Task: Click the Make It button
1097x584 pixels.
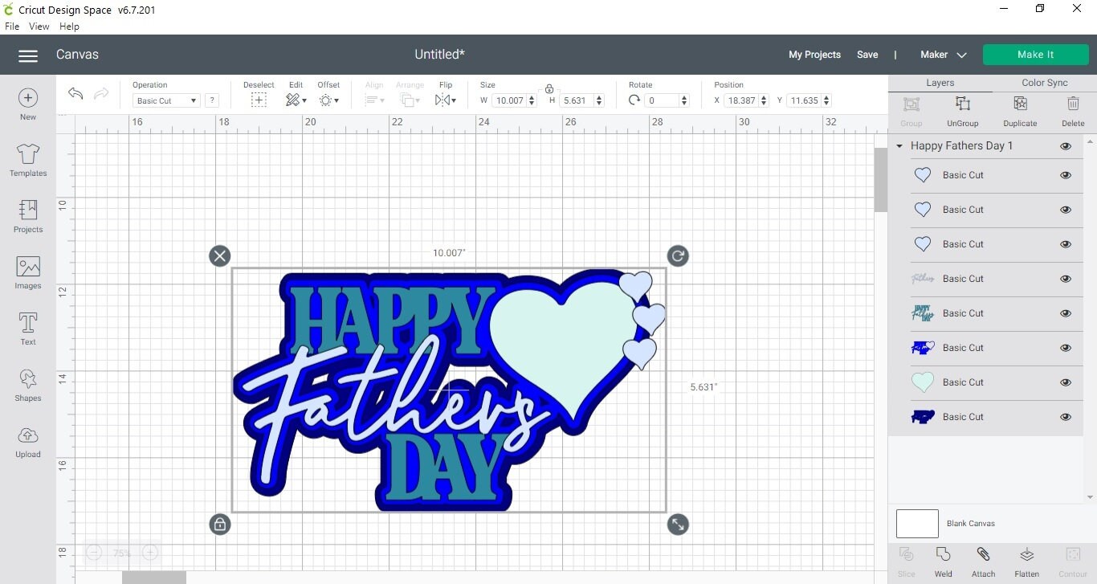Action: click(1035, 55)
